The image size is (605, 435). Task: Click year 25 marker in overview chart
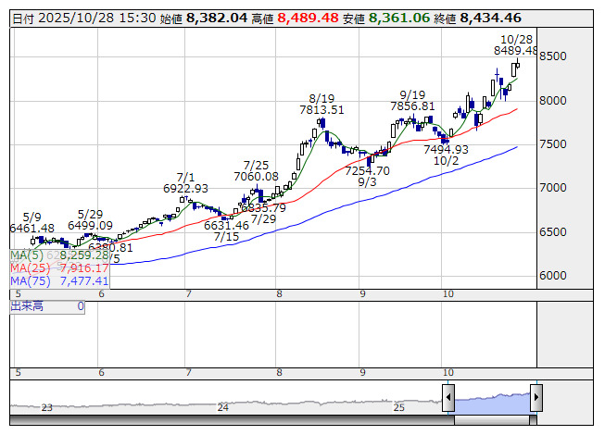(x=399, y=407)
